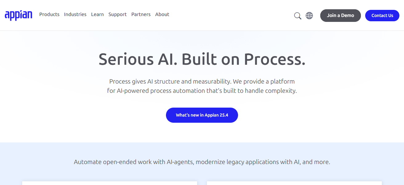Image resolution: width=404 pixels, height=185 pixels.
Task: Click the Contact Us button
Action: (382, 15)
